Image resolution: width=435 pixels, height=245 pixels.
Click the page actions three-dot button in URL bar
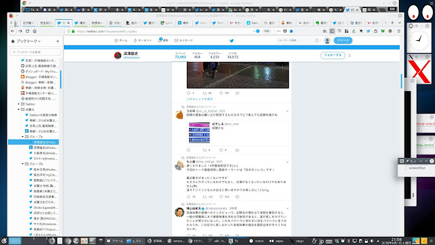pos(279,31)
